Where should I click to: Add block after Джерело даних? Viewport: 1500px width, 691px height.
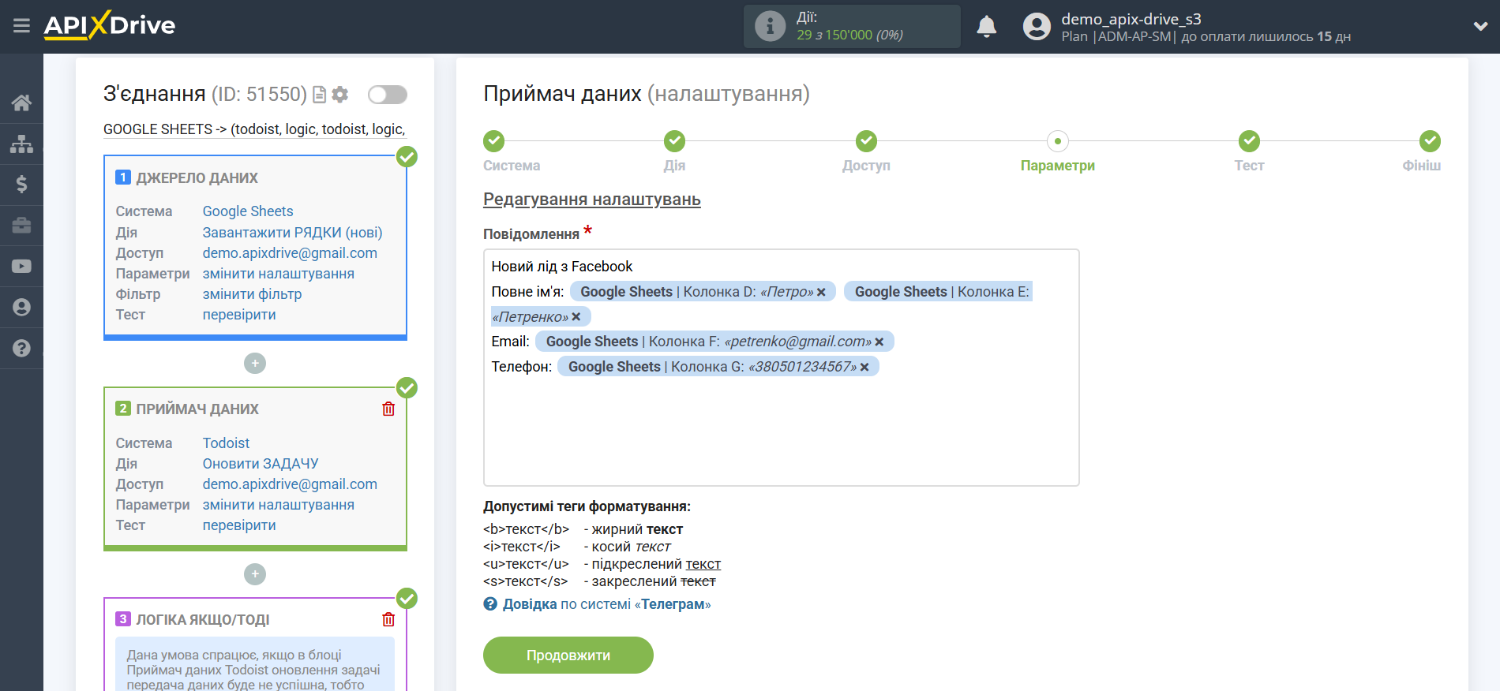coord(255,363)
